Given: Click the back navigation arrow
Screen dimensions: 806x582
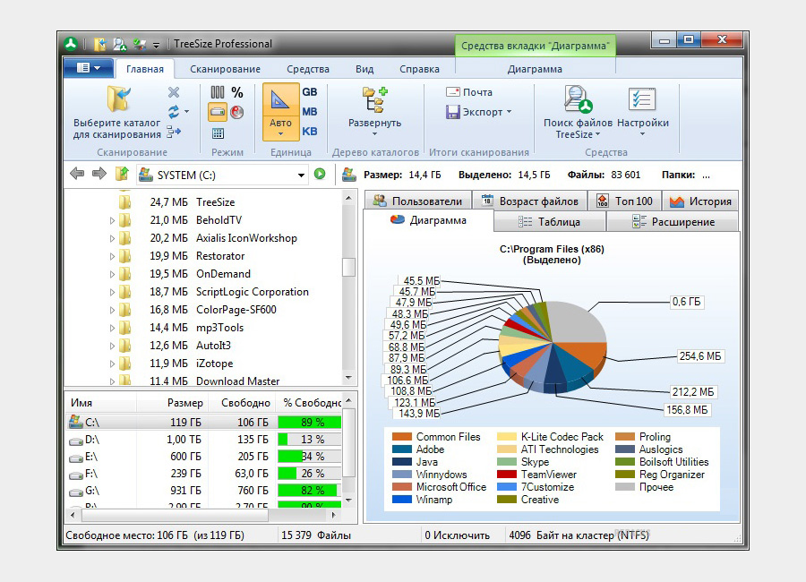Looking at the screenshot, I should (x=77, y=174).
